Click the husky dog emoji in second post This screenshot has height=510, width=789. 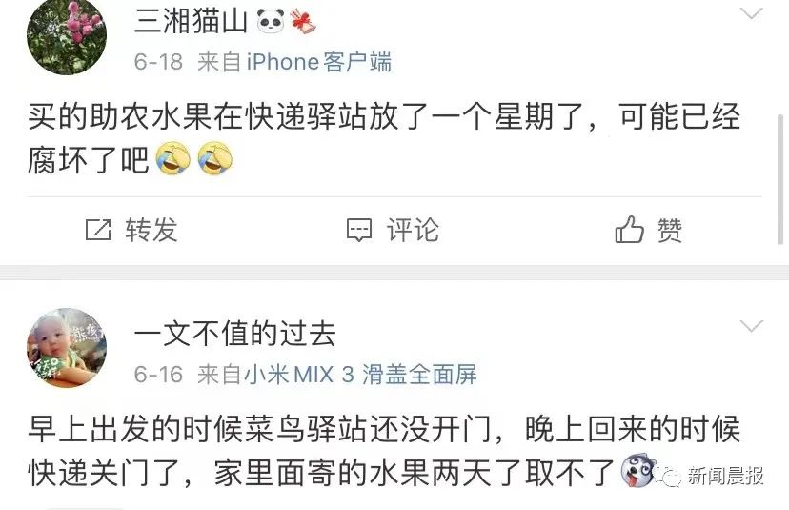(x=637, y=470)
